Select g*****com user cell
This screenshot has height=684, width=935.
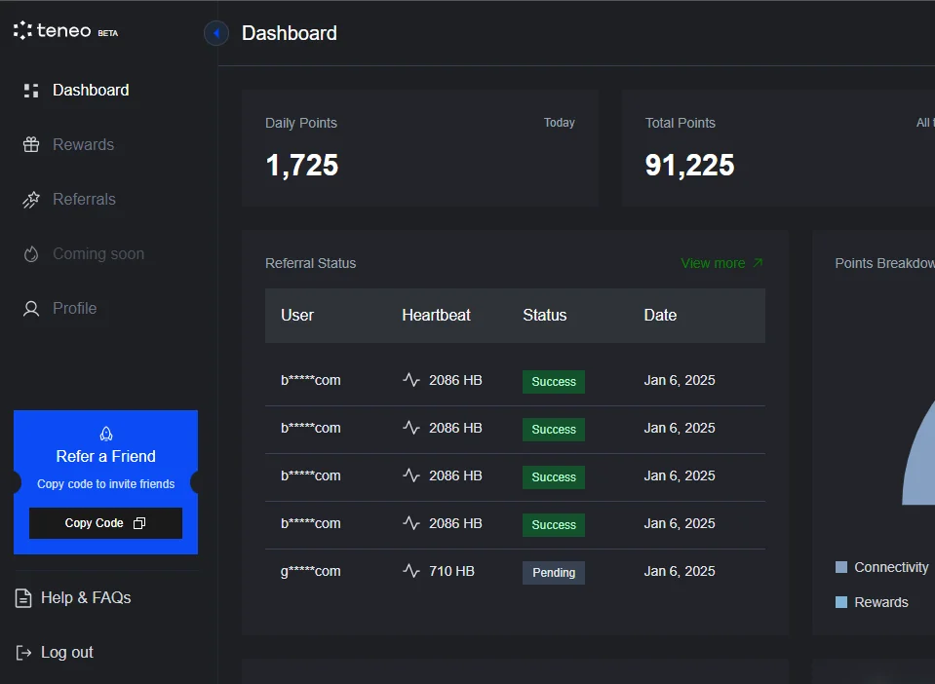[311, 571]
